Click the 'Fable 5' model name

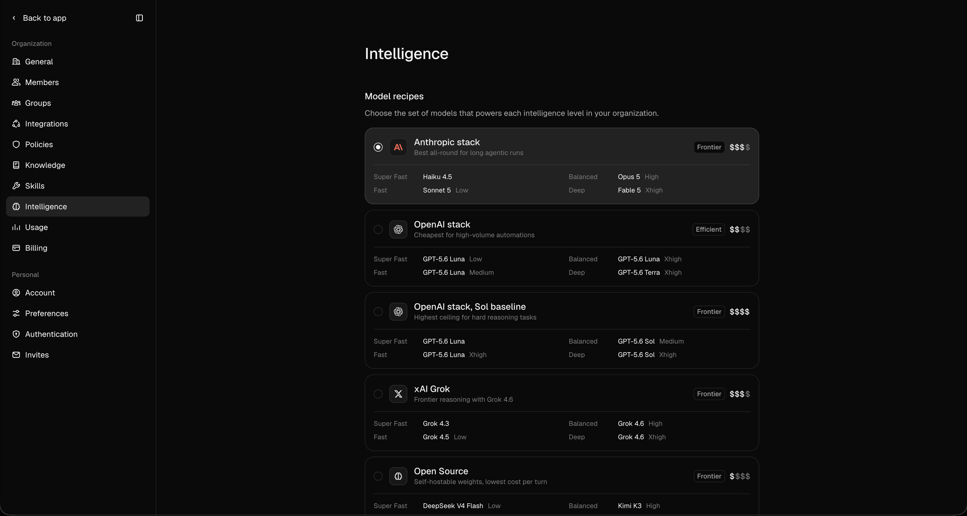[x=629, y=190]
